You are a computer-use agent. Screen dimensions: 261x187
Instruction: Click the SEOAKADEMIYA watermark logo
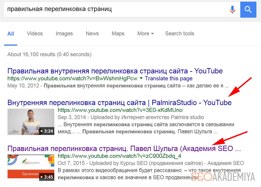223,177
